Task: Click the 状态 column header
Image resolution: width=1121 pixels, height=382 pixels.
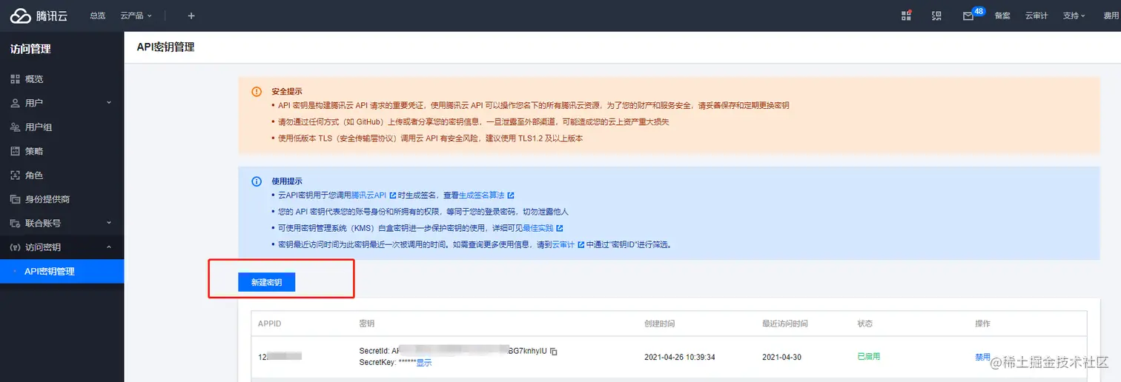Action: [x=864, y=324]
